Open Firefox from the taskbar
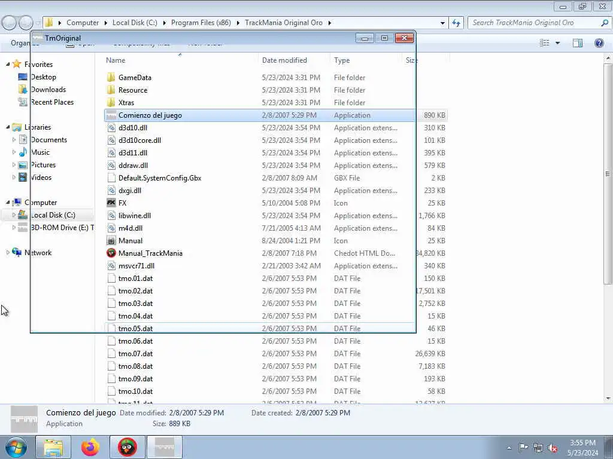Image resolution: width=613 pixels, height=459 pixels. coord(90,447)
